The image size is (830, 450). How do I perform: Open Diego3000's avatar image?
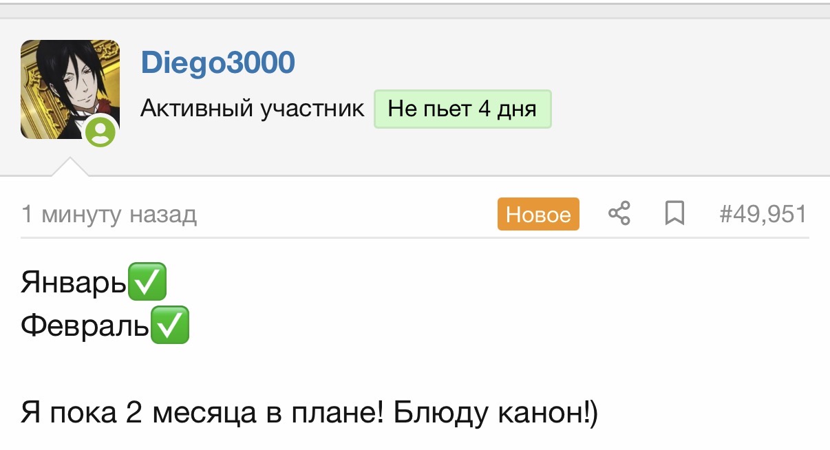click(70, 89)
